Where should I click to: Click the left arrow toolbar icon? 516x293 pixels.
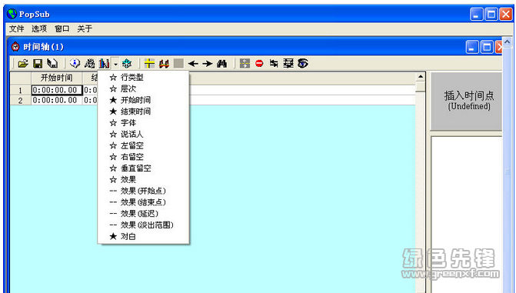coord(193,63)
